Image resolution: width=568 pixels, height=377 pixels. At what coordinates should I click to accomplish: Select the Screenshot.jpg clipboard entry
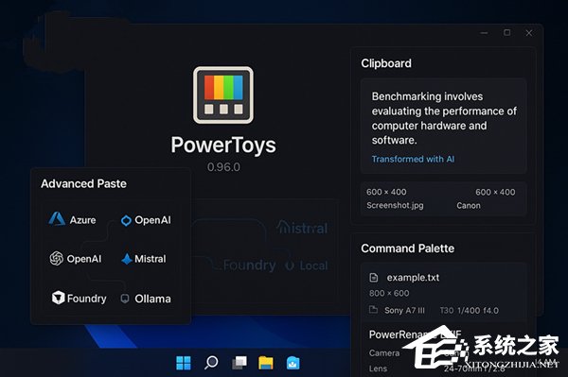395,205
